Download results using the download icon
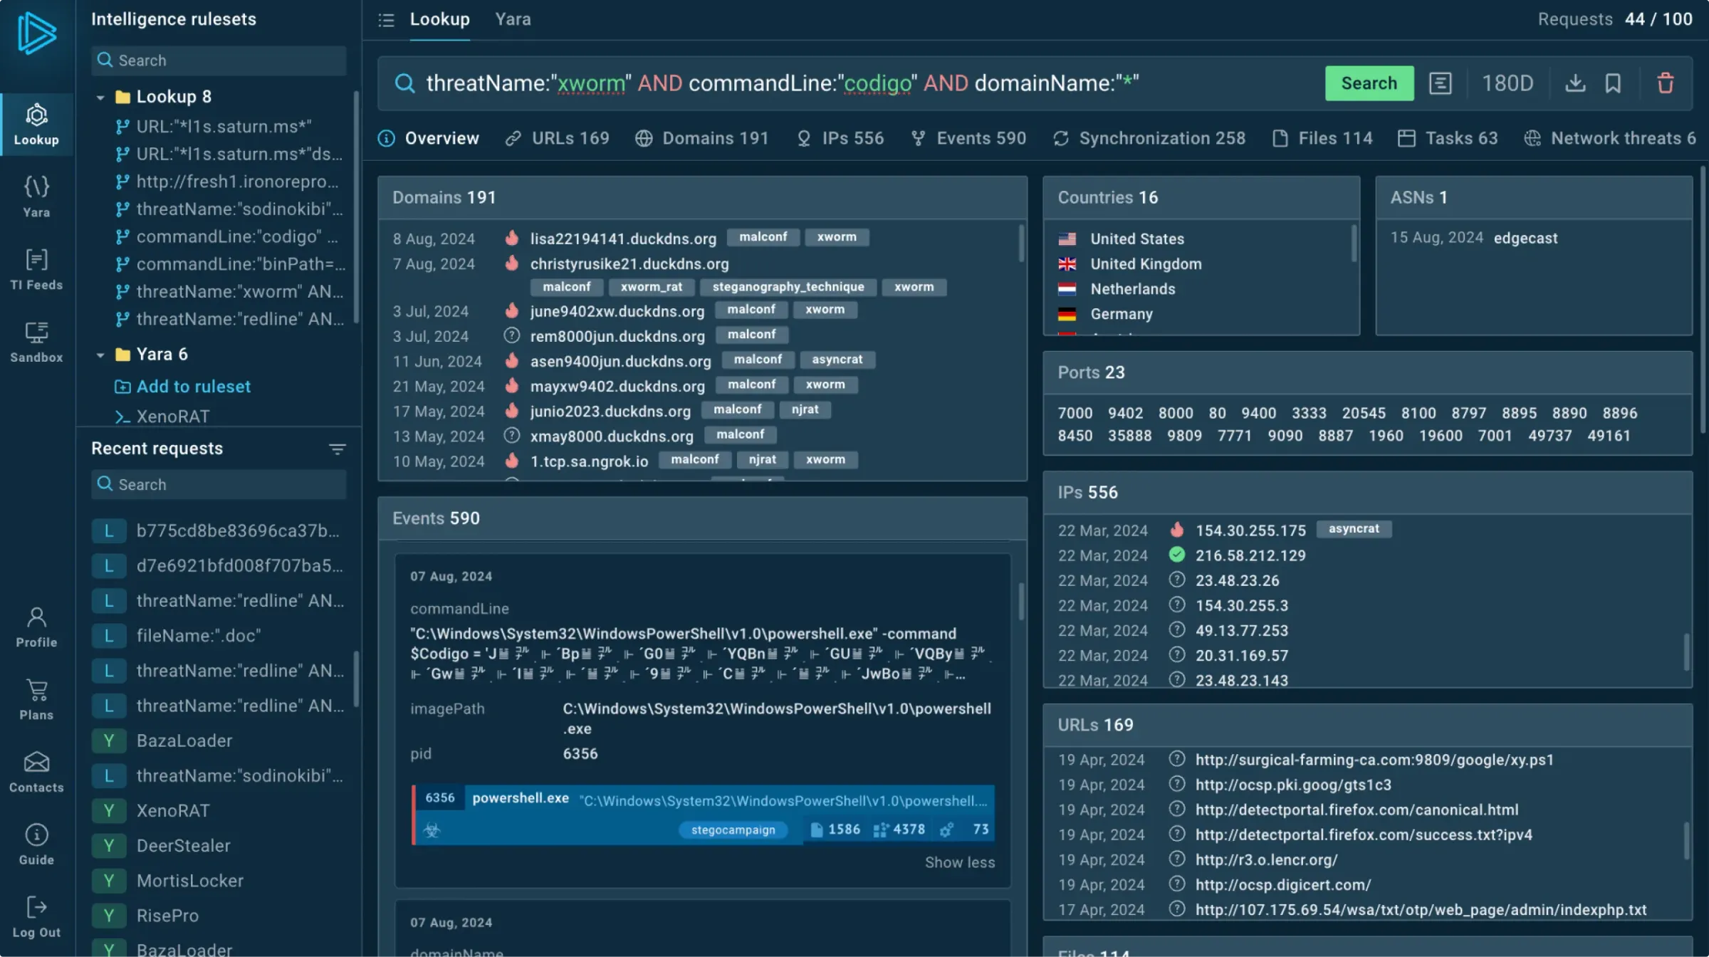 [x=1575, y=83]
